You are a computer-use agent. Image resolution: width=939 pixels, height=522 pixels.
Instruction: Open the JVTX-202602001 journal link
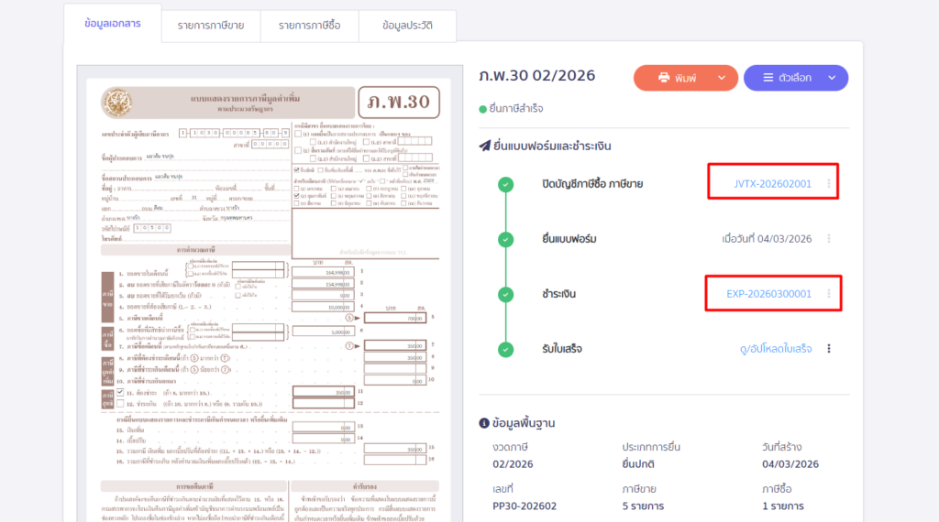[772, 184]
